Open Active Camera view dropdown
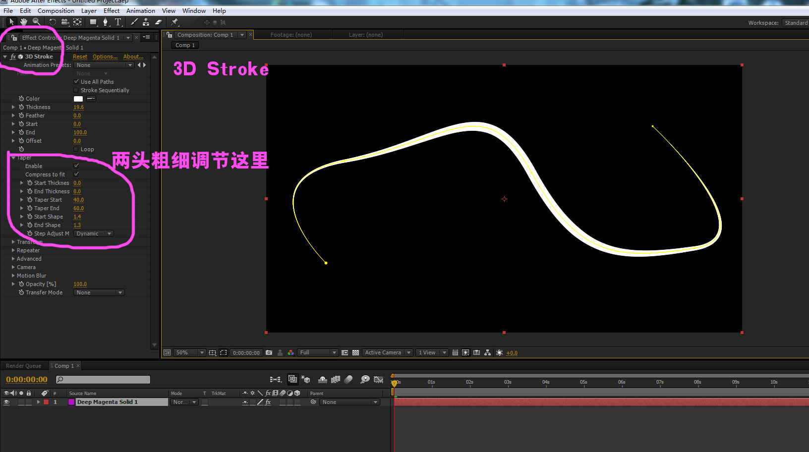 point(388,353)
